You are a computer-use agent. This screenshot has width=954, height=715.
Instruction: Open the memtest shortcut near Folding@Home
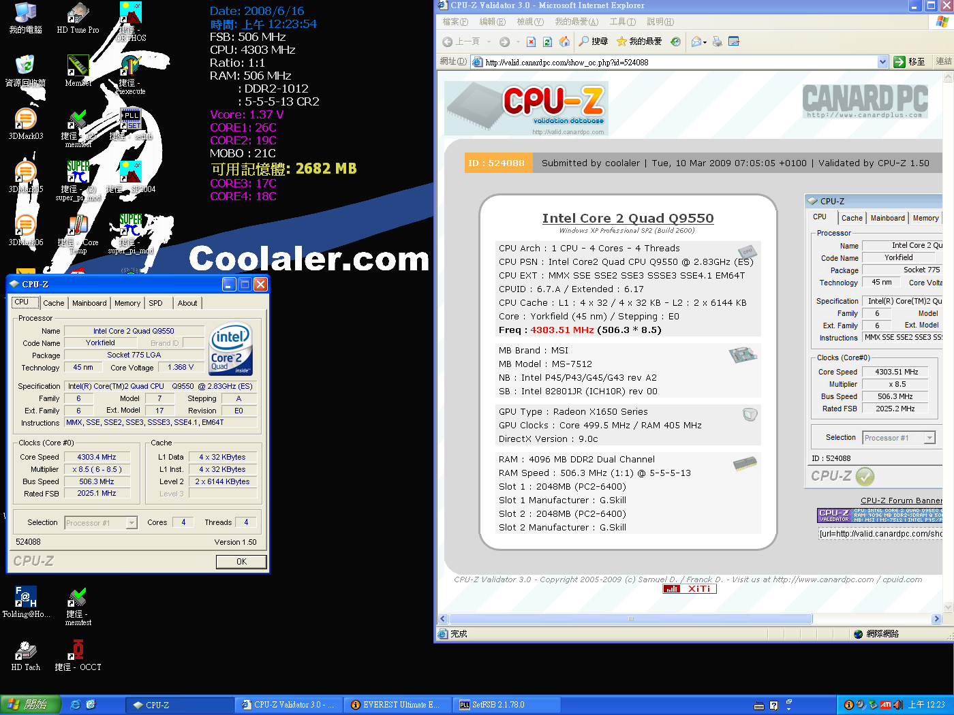tap(78, 606)
